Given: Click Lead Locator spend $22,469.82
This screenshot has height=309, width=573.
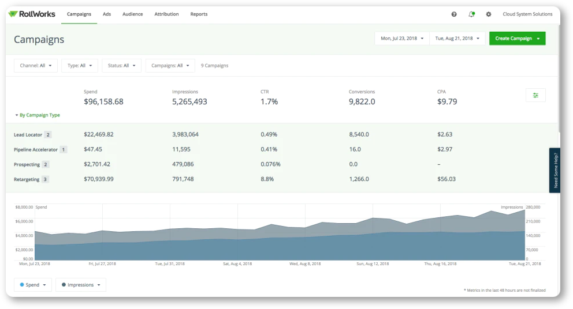Looking at the screenshot, I should pyautogui.click(x=99, y=134).
